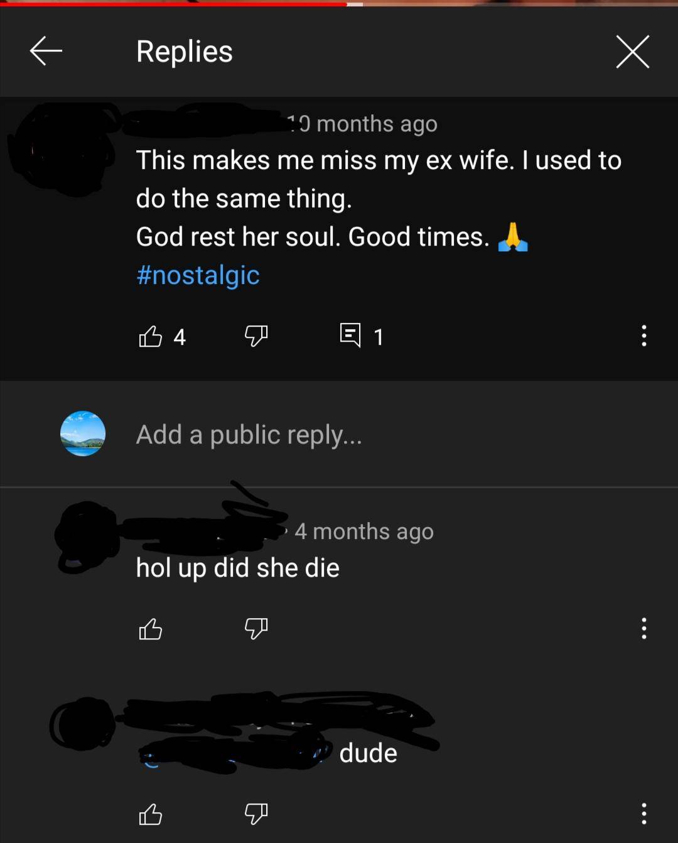Tap the '4 months ago' timestamp
Viewport: 678px width, 843px height.
click(364, 531)
